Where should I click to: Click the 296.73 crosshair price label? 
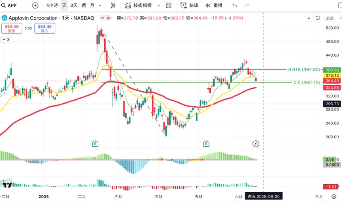pyautogui.click(x=332, y=104)
